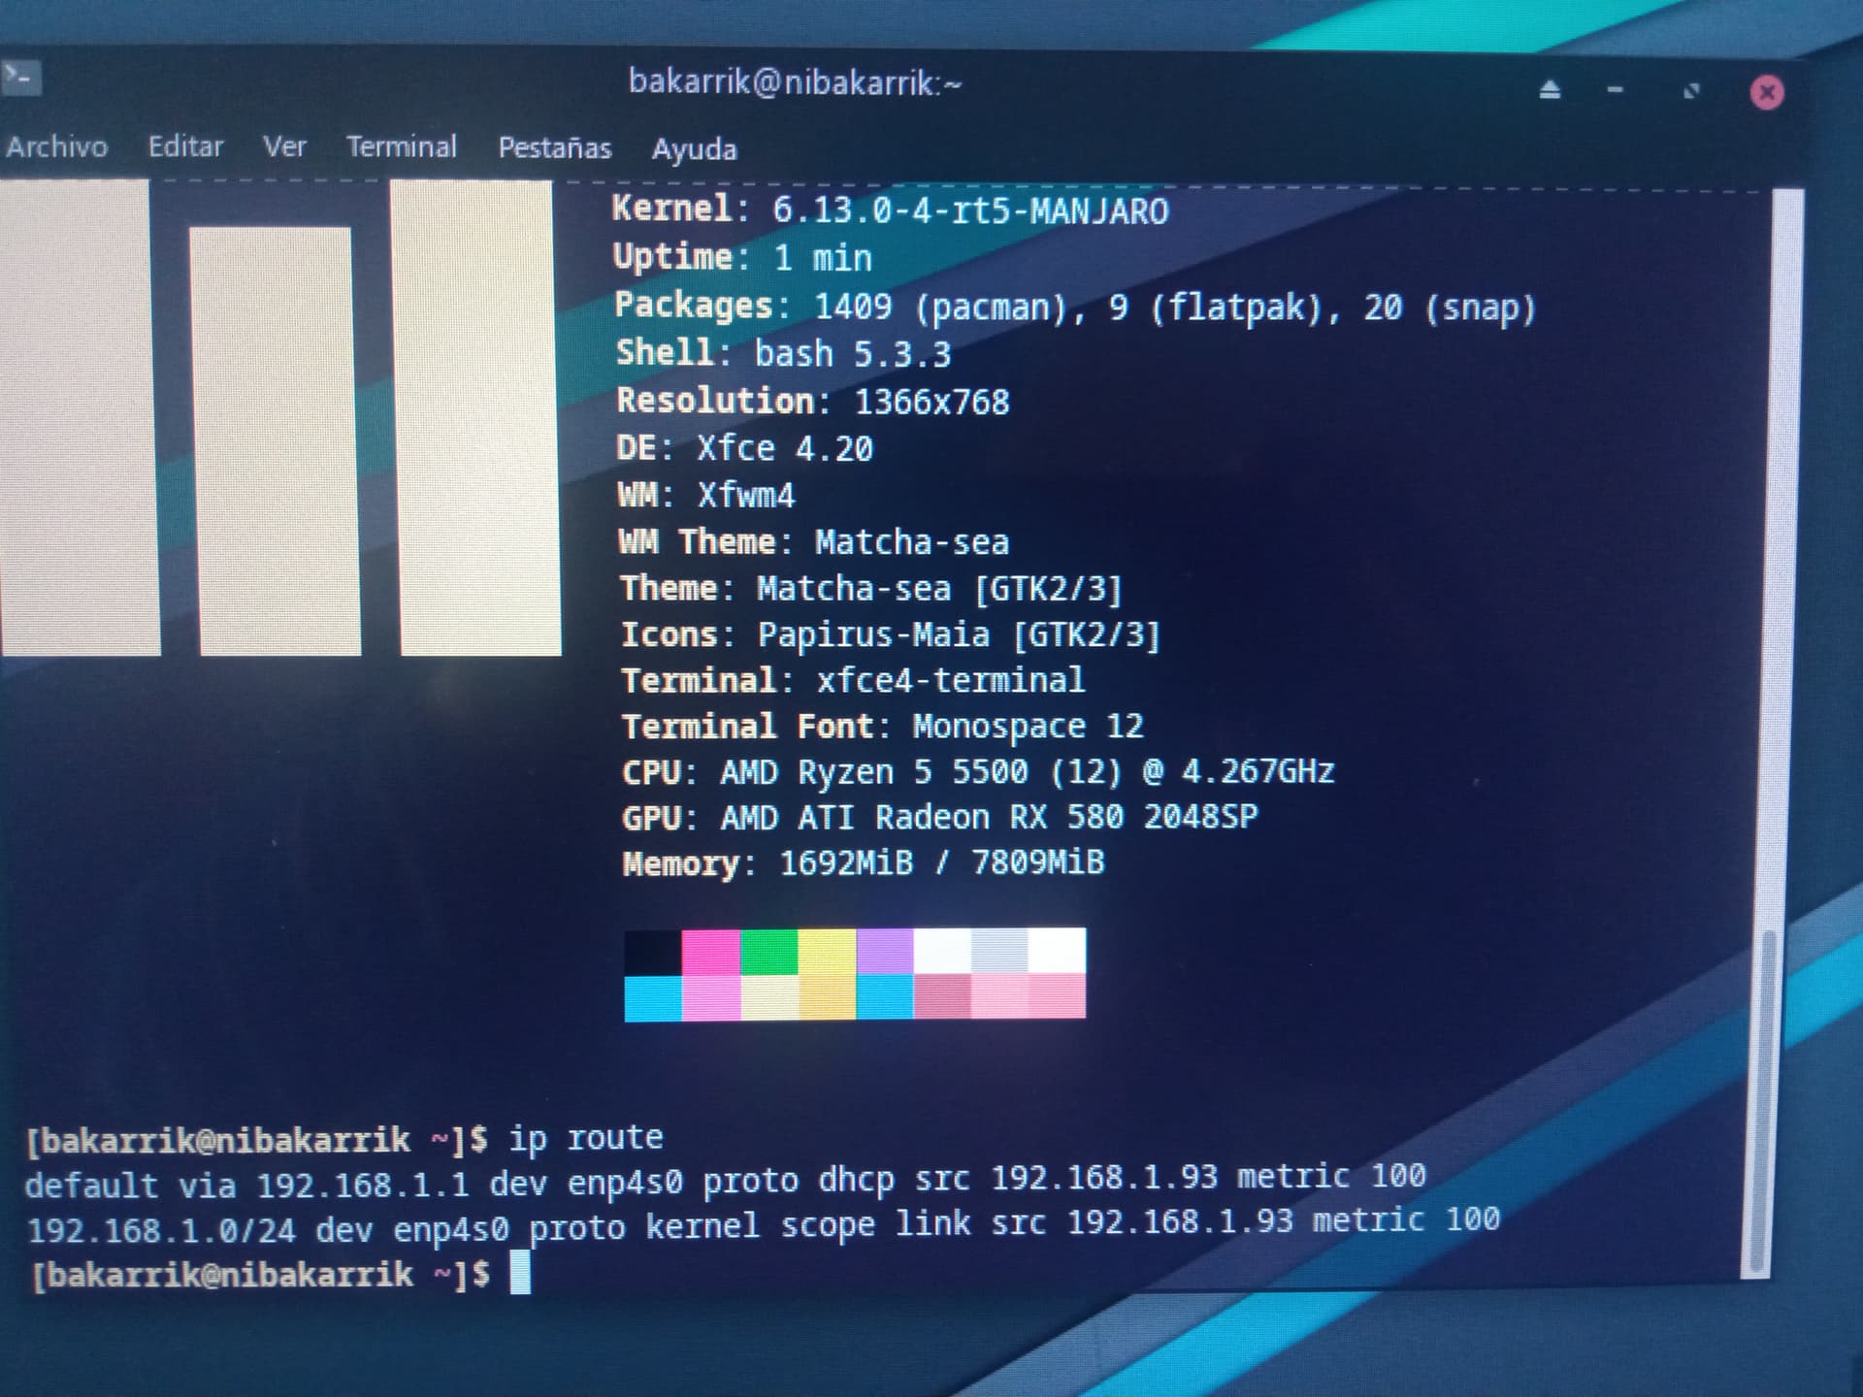
Task: Click the terminal icon in title bar
Action: point(20,78)
